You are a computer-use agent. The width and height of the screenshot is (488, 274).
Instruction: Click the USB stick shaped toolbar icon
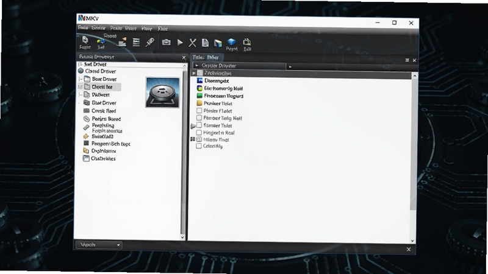[x=150, y=42]
